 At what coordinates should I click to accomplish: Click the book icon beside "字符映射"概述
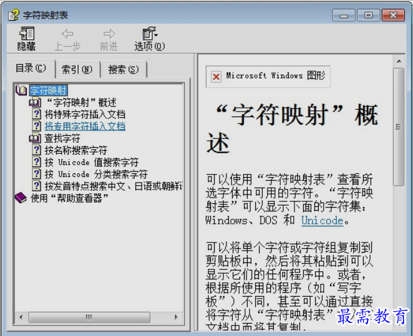pos(35,102)
